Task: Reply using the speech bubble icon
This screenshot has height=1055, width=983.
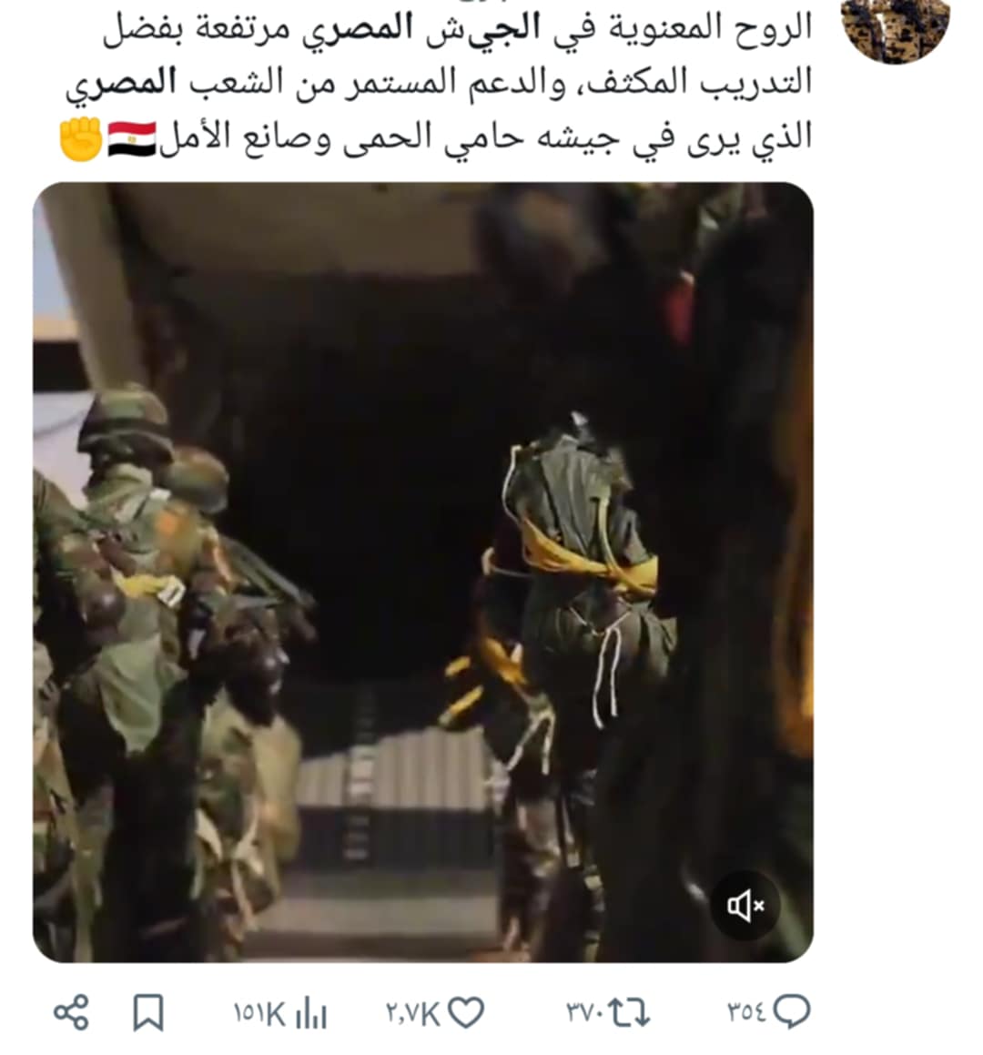Action: (792, 1011)
